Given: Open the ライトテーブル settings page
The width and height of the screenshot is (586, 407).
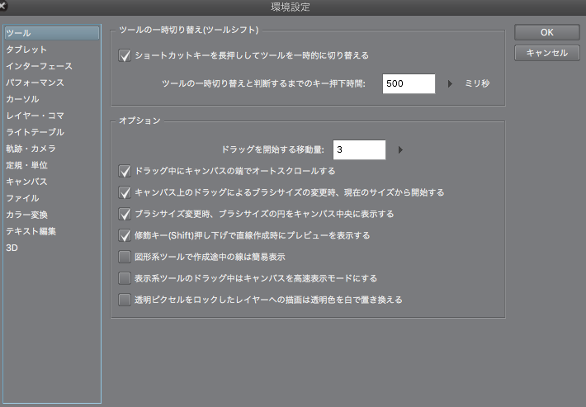Looking at the screenshot, I should (35, 132).
